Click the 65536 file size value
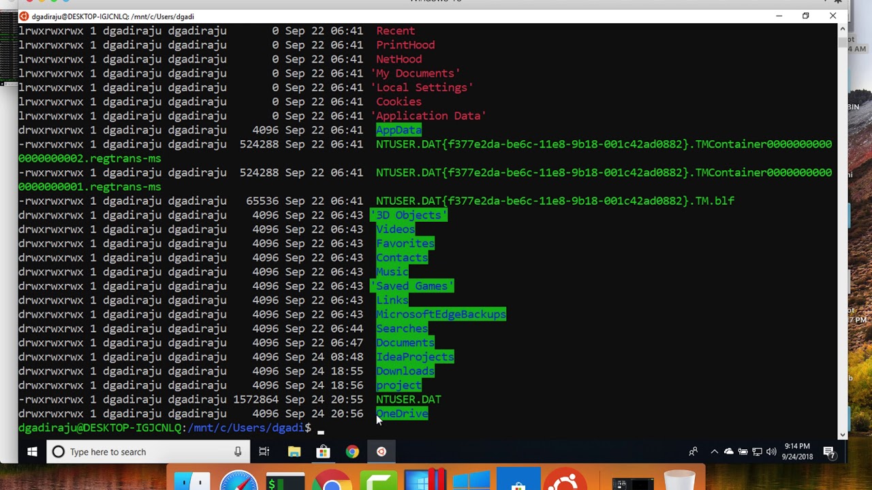 [262, 201]
